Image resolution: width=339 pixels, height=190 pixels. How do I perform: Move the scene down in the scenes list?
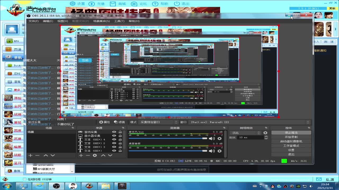(53, 155)
